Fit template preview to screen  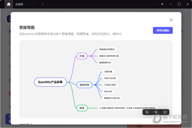[x=165, y=112]
